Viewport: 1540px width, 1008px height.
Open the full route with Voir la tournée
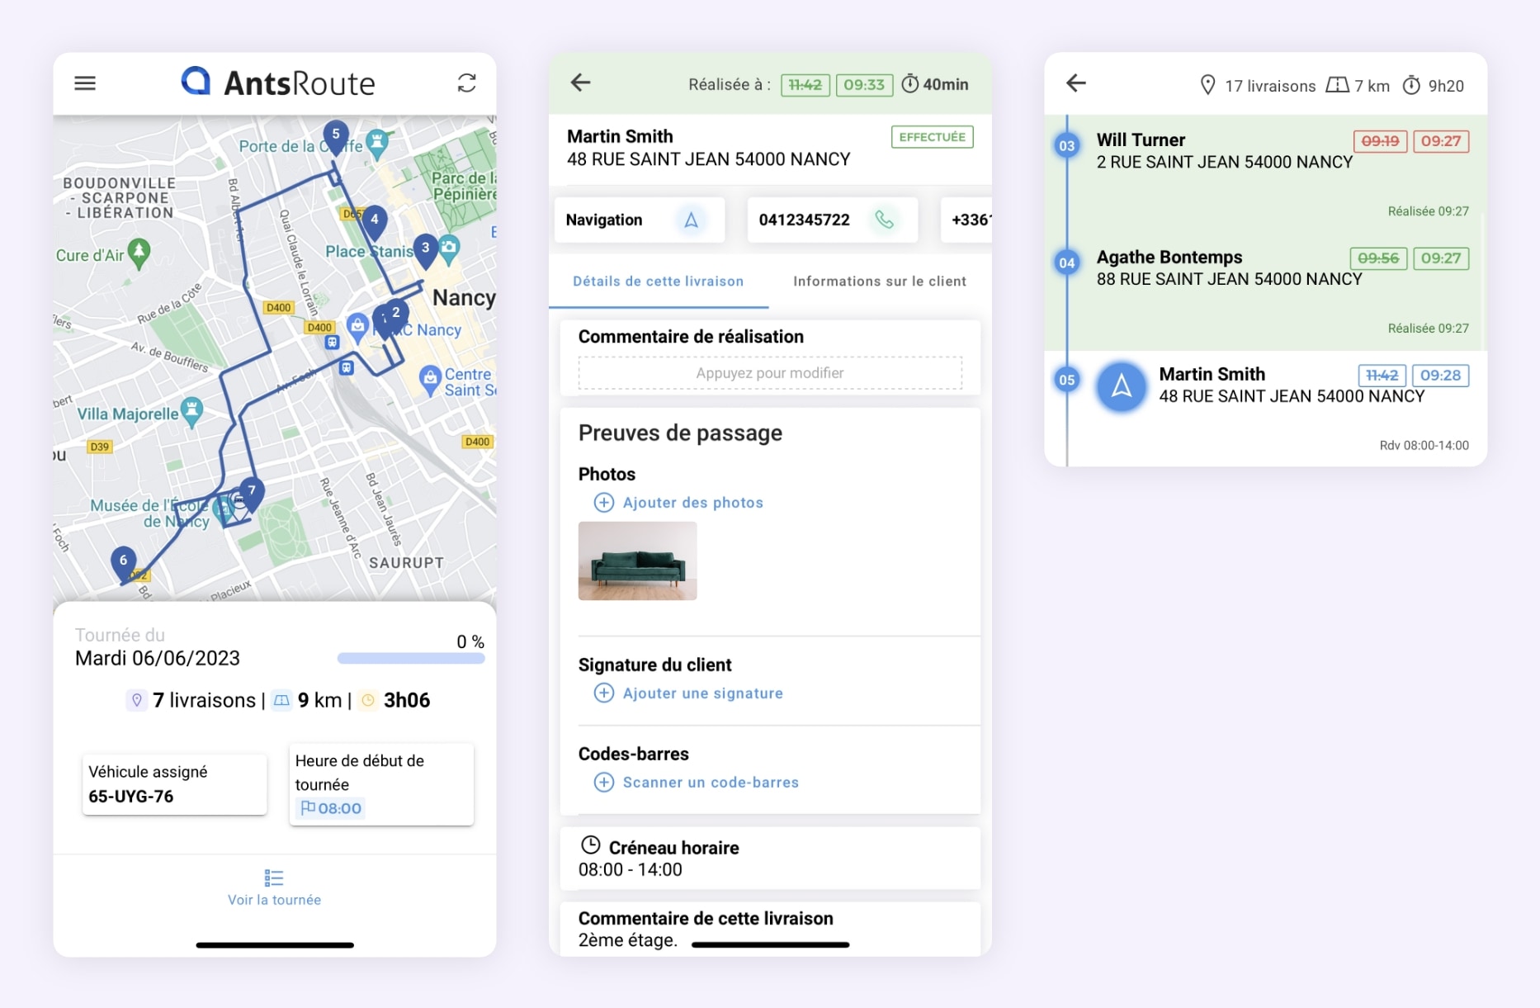click(274, 899)
